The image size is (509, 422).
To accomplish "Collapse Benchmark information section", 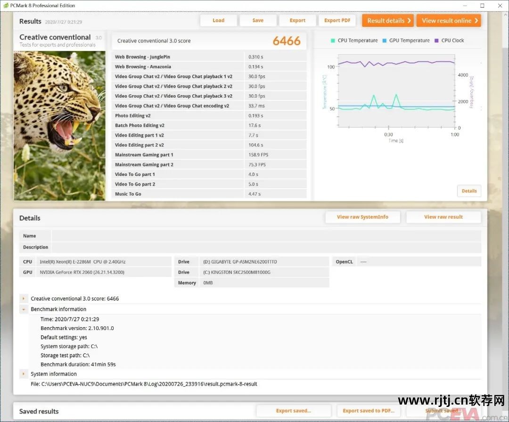I will tap(24, 309).
